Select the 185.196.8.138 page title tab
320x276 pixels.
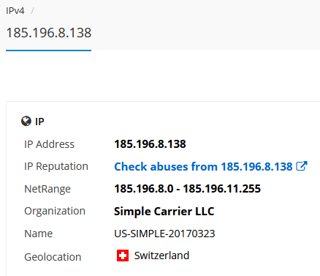pos(49,33)
